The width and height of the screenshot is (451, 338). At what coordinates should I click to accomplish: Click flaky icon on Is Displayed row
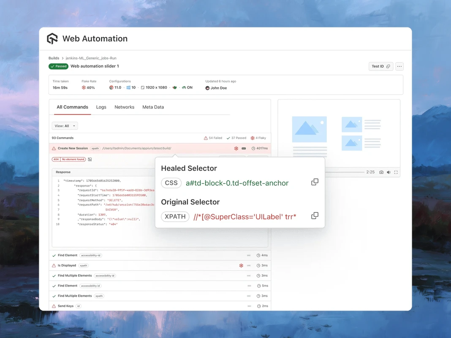pyautogui.click(x=241, y=265)
